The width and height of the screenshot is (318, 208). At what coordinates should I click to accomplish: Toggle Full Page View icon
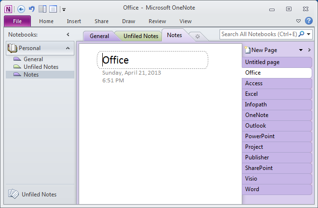click(x=53, y=9)
